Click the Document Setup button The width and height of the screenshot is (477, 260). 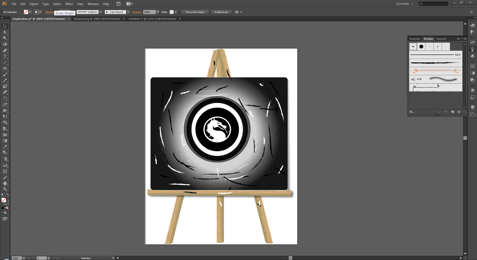(195, 12)
